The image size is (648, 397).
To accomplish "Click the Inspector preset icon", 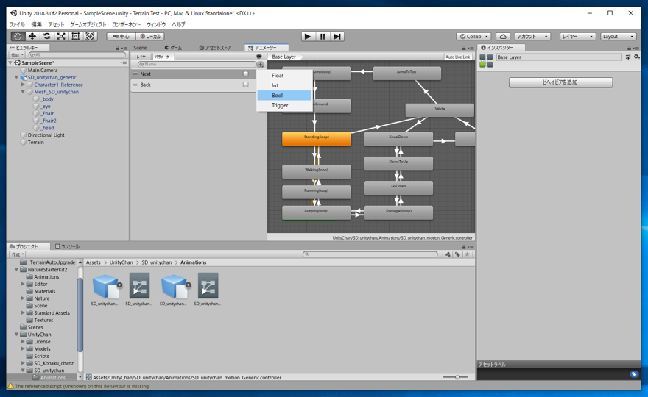I will [628, 57].
